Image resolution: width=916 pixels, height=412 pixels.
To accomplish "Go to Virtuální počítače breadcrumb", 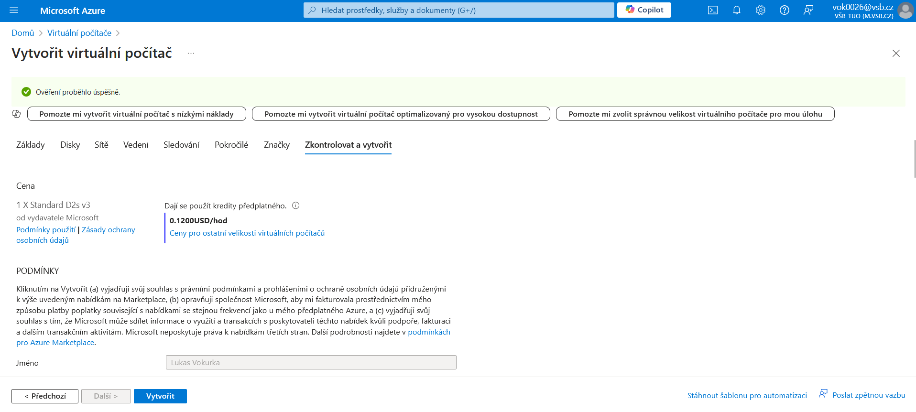I will click(79, 33).
